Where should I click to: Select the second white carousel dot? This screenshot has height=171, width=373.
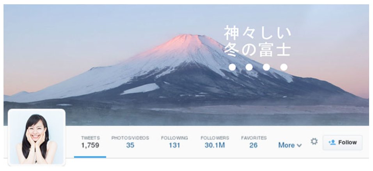pos(249,67)
